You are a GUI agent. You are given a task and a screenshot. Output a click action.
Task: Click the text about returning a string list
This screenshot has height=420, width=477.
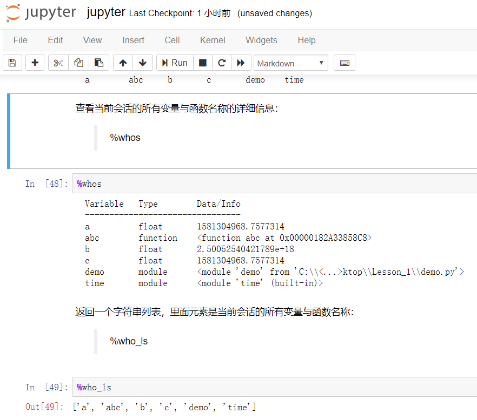(x=215, y=312)
